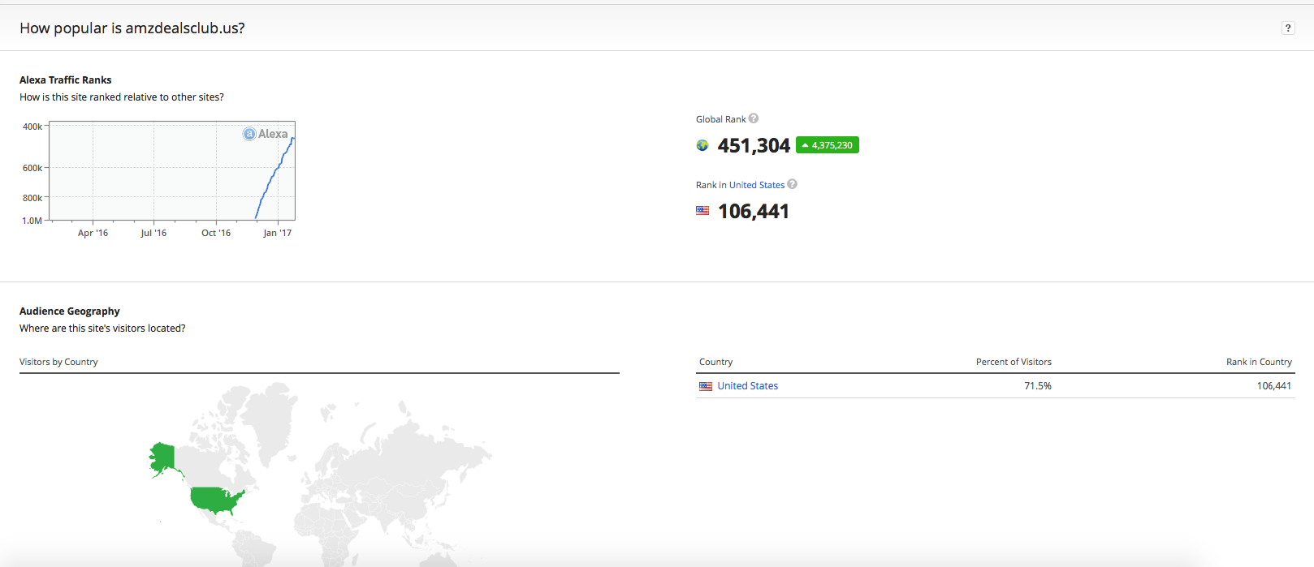The image size is (1314, 567).
Task: Click the Alexa logo on the traffic chart
Action: (266, 134)
